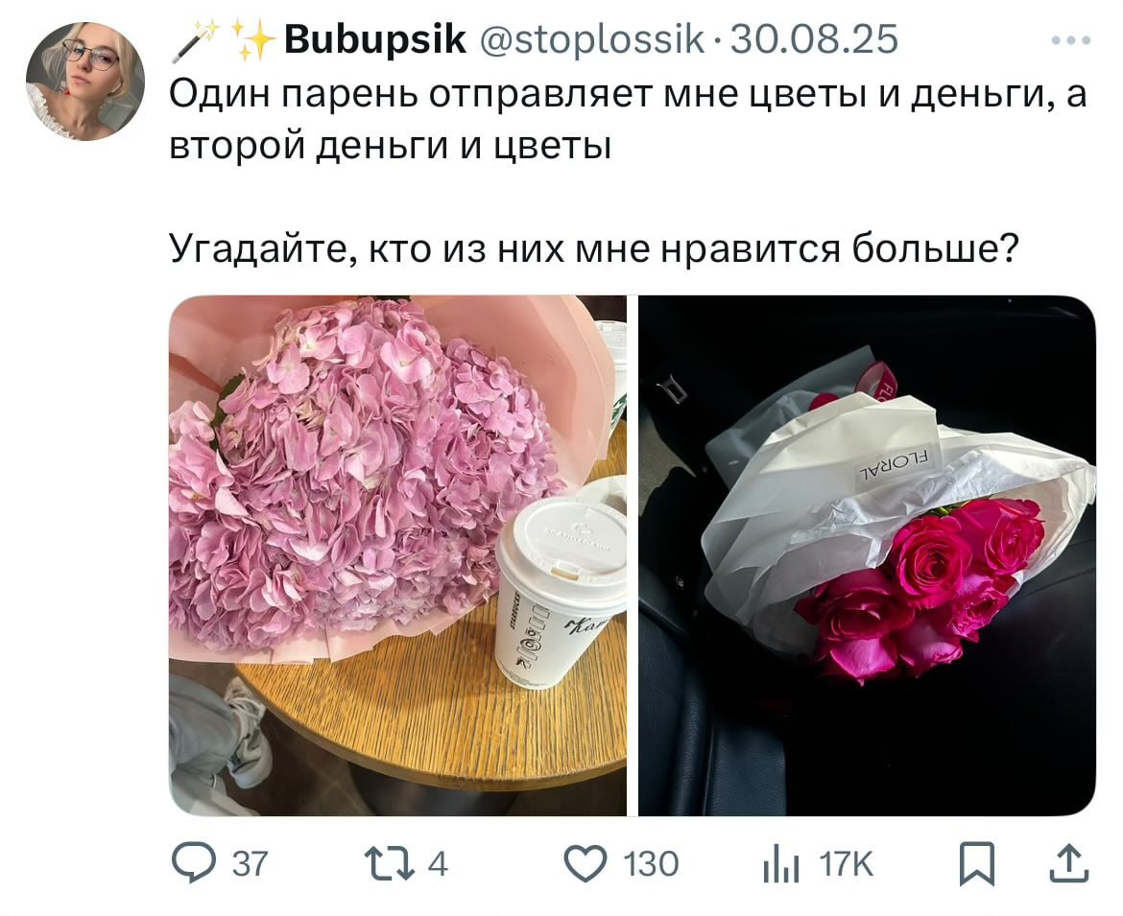Like the post with heart icon
1123x916 pixels.
(x=585, y=863)
